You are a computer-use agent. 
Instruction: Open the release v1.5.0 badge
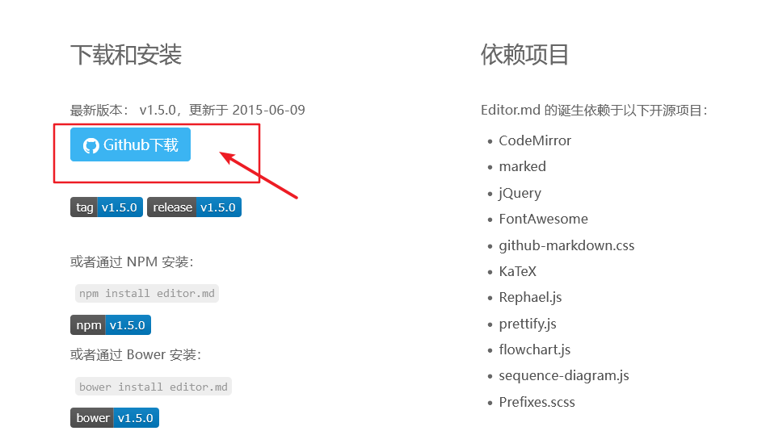pyautogui.click(x=194, y=207)
